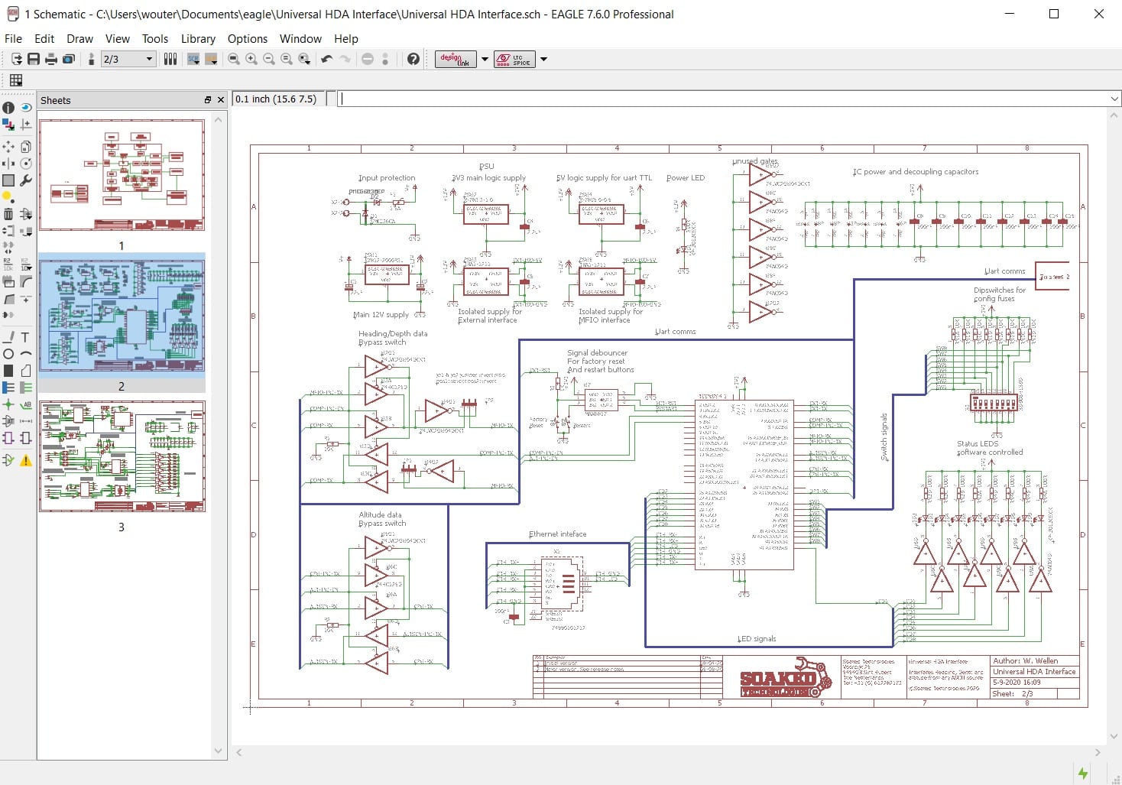
Task: Open the Draw menu
Action: pos(79,38)
